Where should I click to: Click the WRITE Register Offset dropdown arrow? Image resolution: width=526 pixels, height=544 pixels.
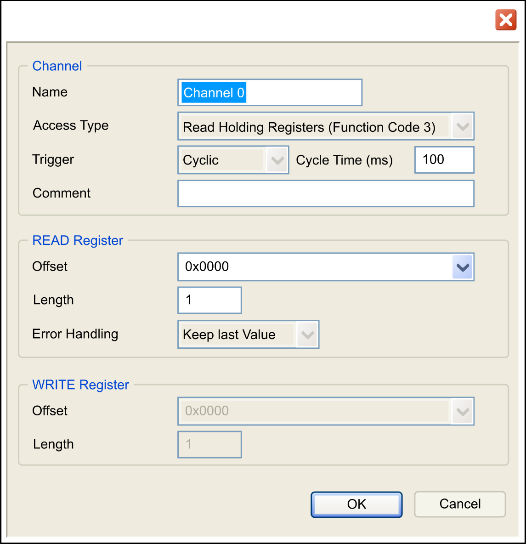click(x=463, y=411)
